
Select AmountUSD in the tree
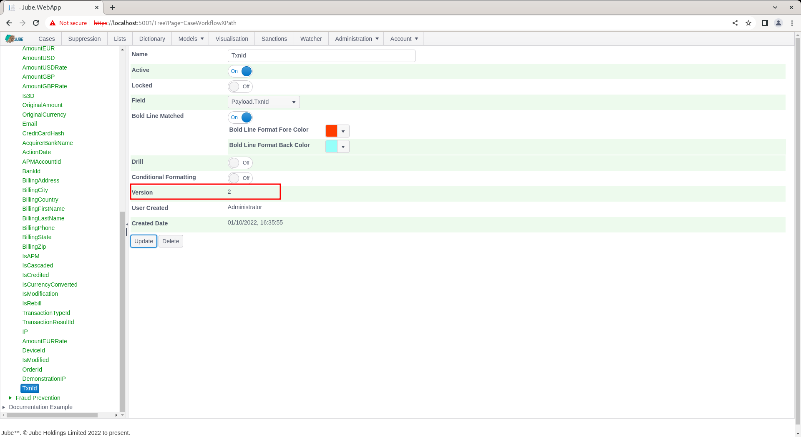pos(38,58)
